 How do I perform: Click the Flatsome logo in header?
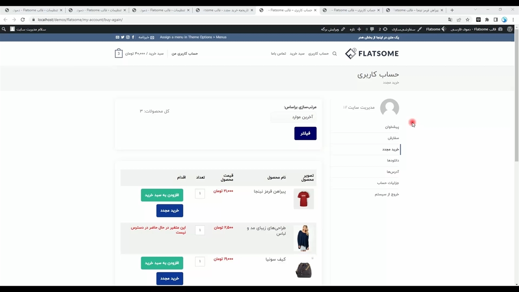coord(372,54)
